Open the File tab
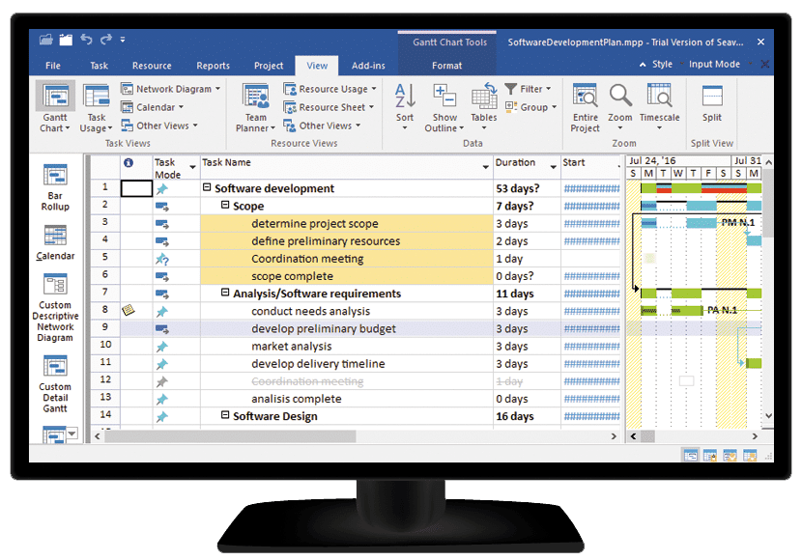The width and height of the screenshot is (802, 560). [53, 66]
